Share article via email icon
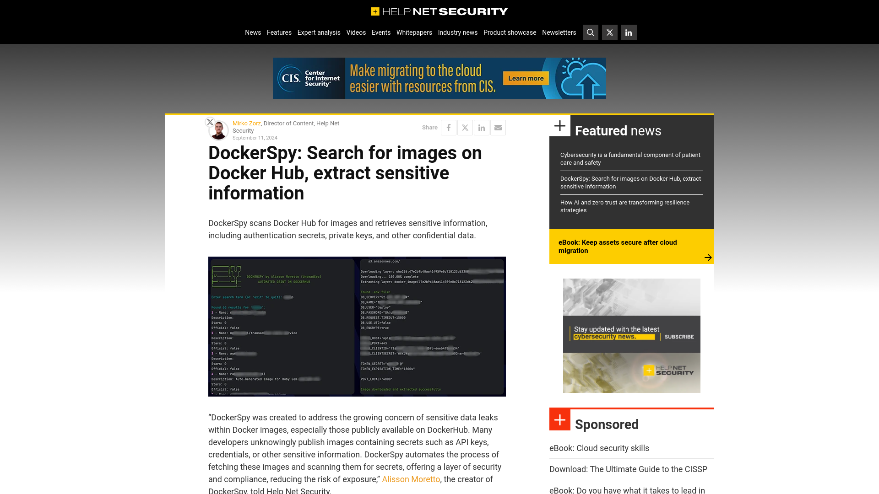 [498, 128]
